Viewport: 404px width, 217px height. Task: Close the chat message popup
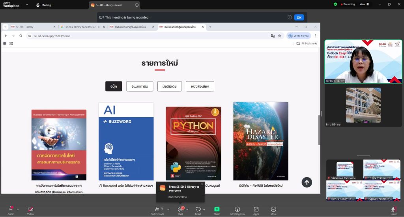pyautogui.click(x=202, y=184)
